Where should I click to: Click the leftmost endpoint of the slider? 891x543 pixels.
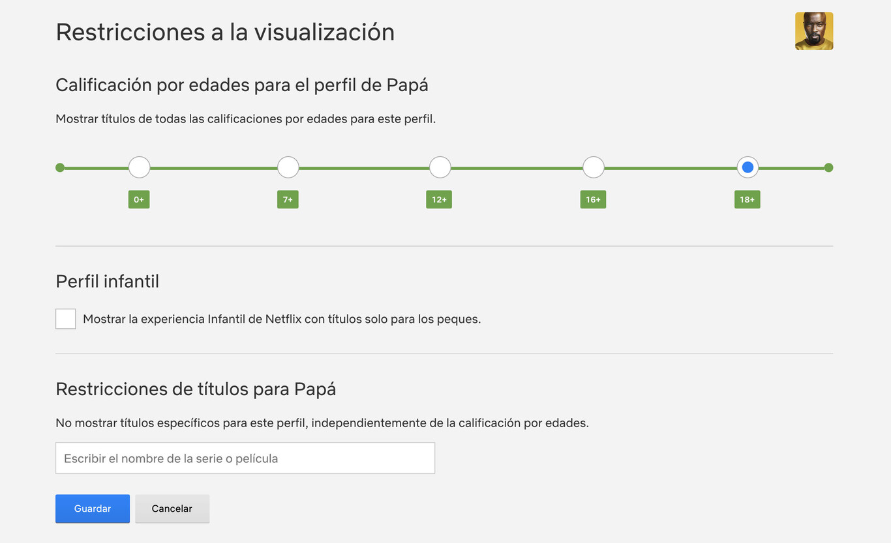pyautogui.click(x=59, y=167)
